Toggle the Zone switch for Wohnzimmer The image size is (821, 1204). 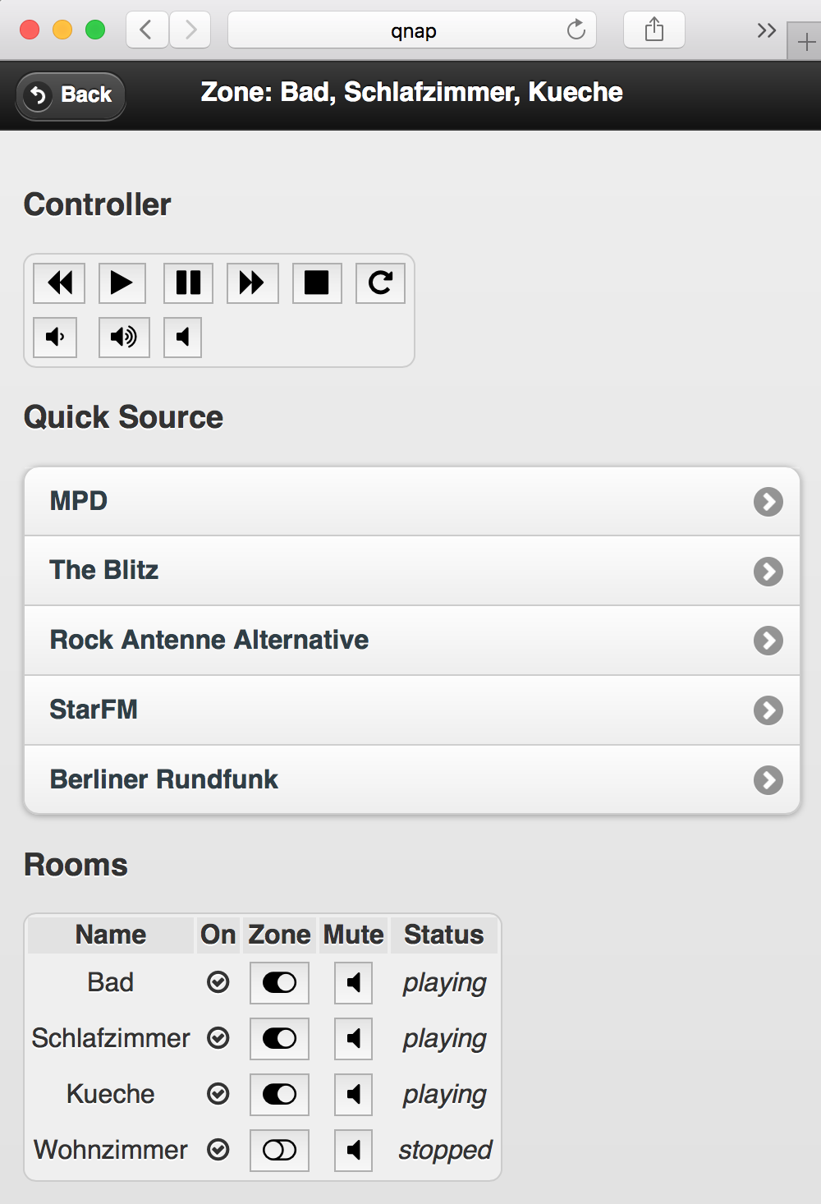pos(279,1151)
